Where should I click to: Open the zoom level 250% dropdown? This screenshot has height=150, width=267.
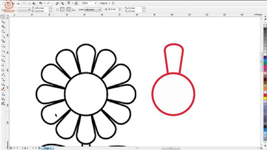96,3
